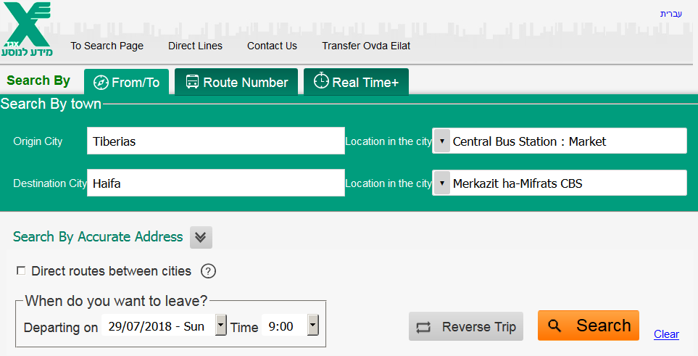Viewport: 698px width, 356px height.
Task: Expand Search By Accurate Address section
Action: pos(201,237)
